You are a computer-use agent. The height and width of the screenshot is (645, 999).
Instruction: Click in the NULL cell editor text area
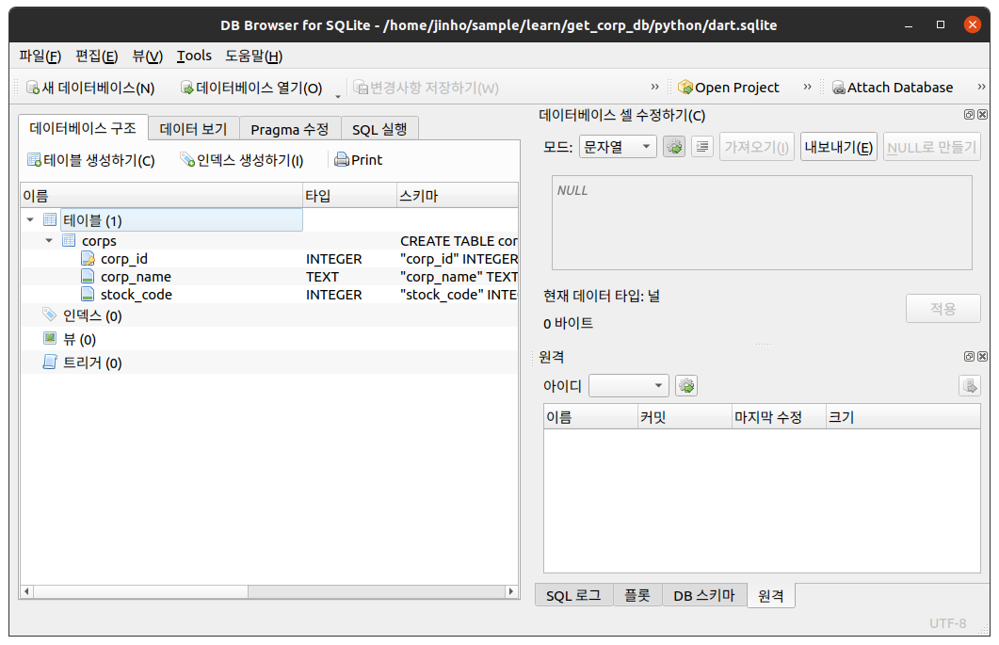click(x=762, y=222)
